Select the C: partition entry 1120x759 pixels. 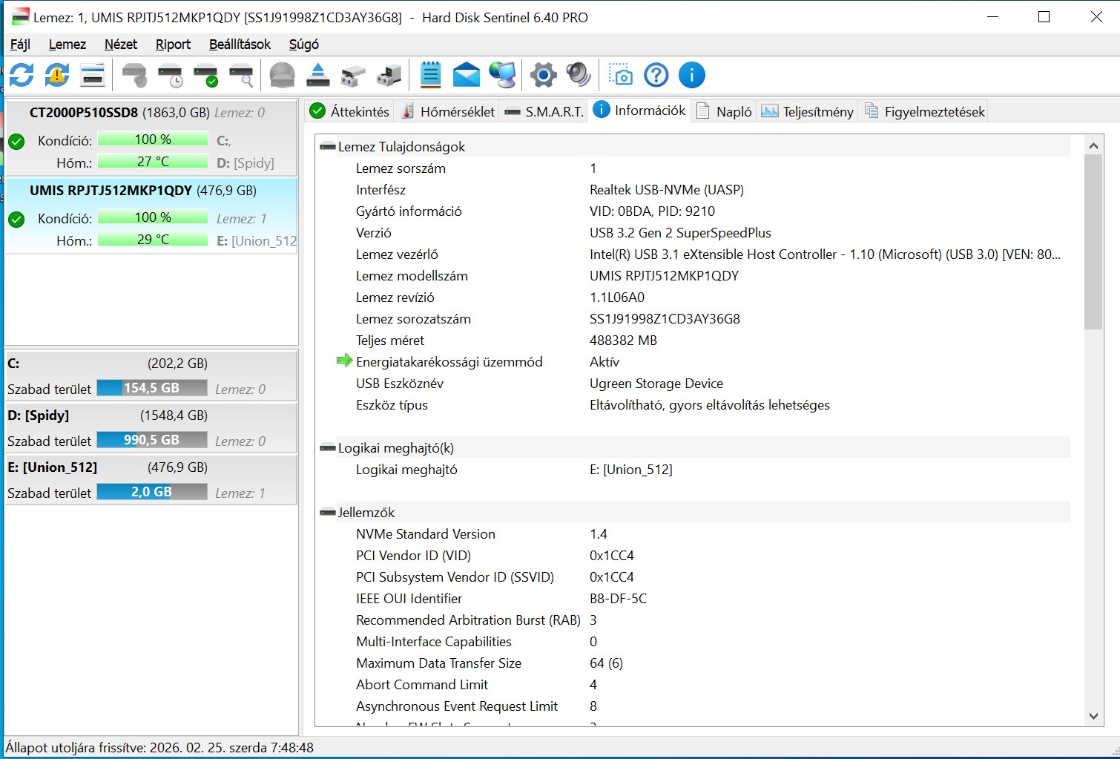[151, 376]
